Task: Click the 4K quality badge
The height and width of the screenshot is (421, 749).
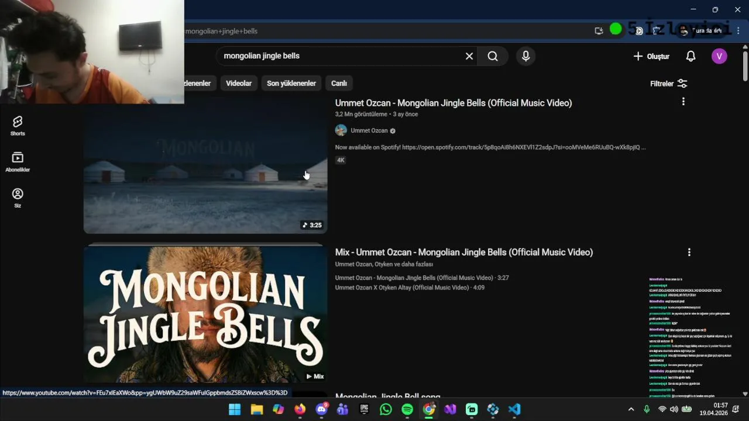Action: coord(341,160)
